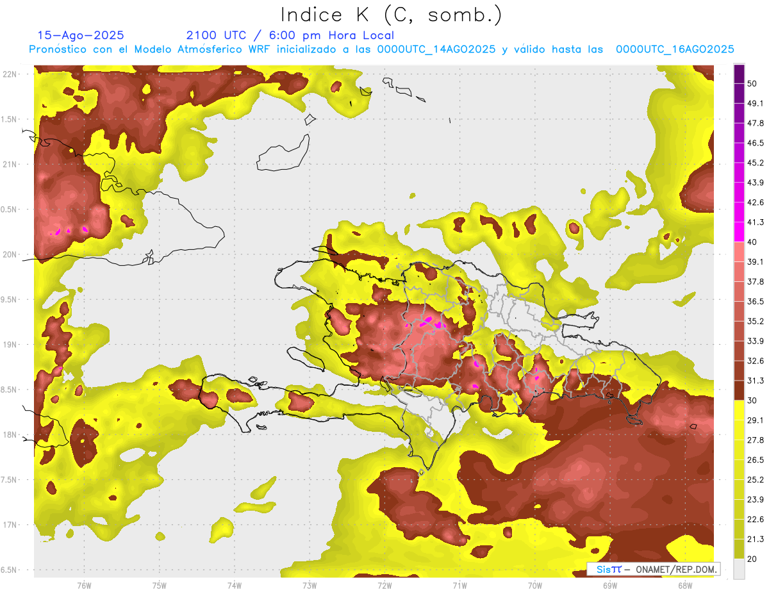Click the clipped latitude label "0.5N"
This screenshot has width=769, height=594.
pos(9,210)
